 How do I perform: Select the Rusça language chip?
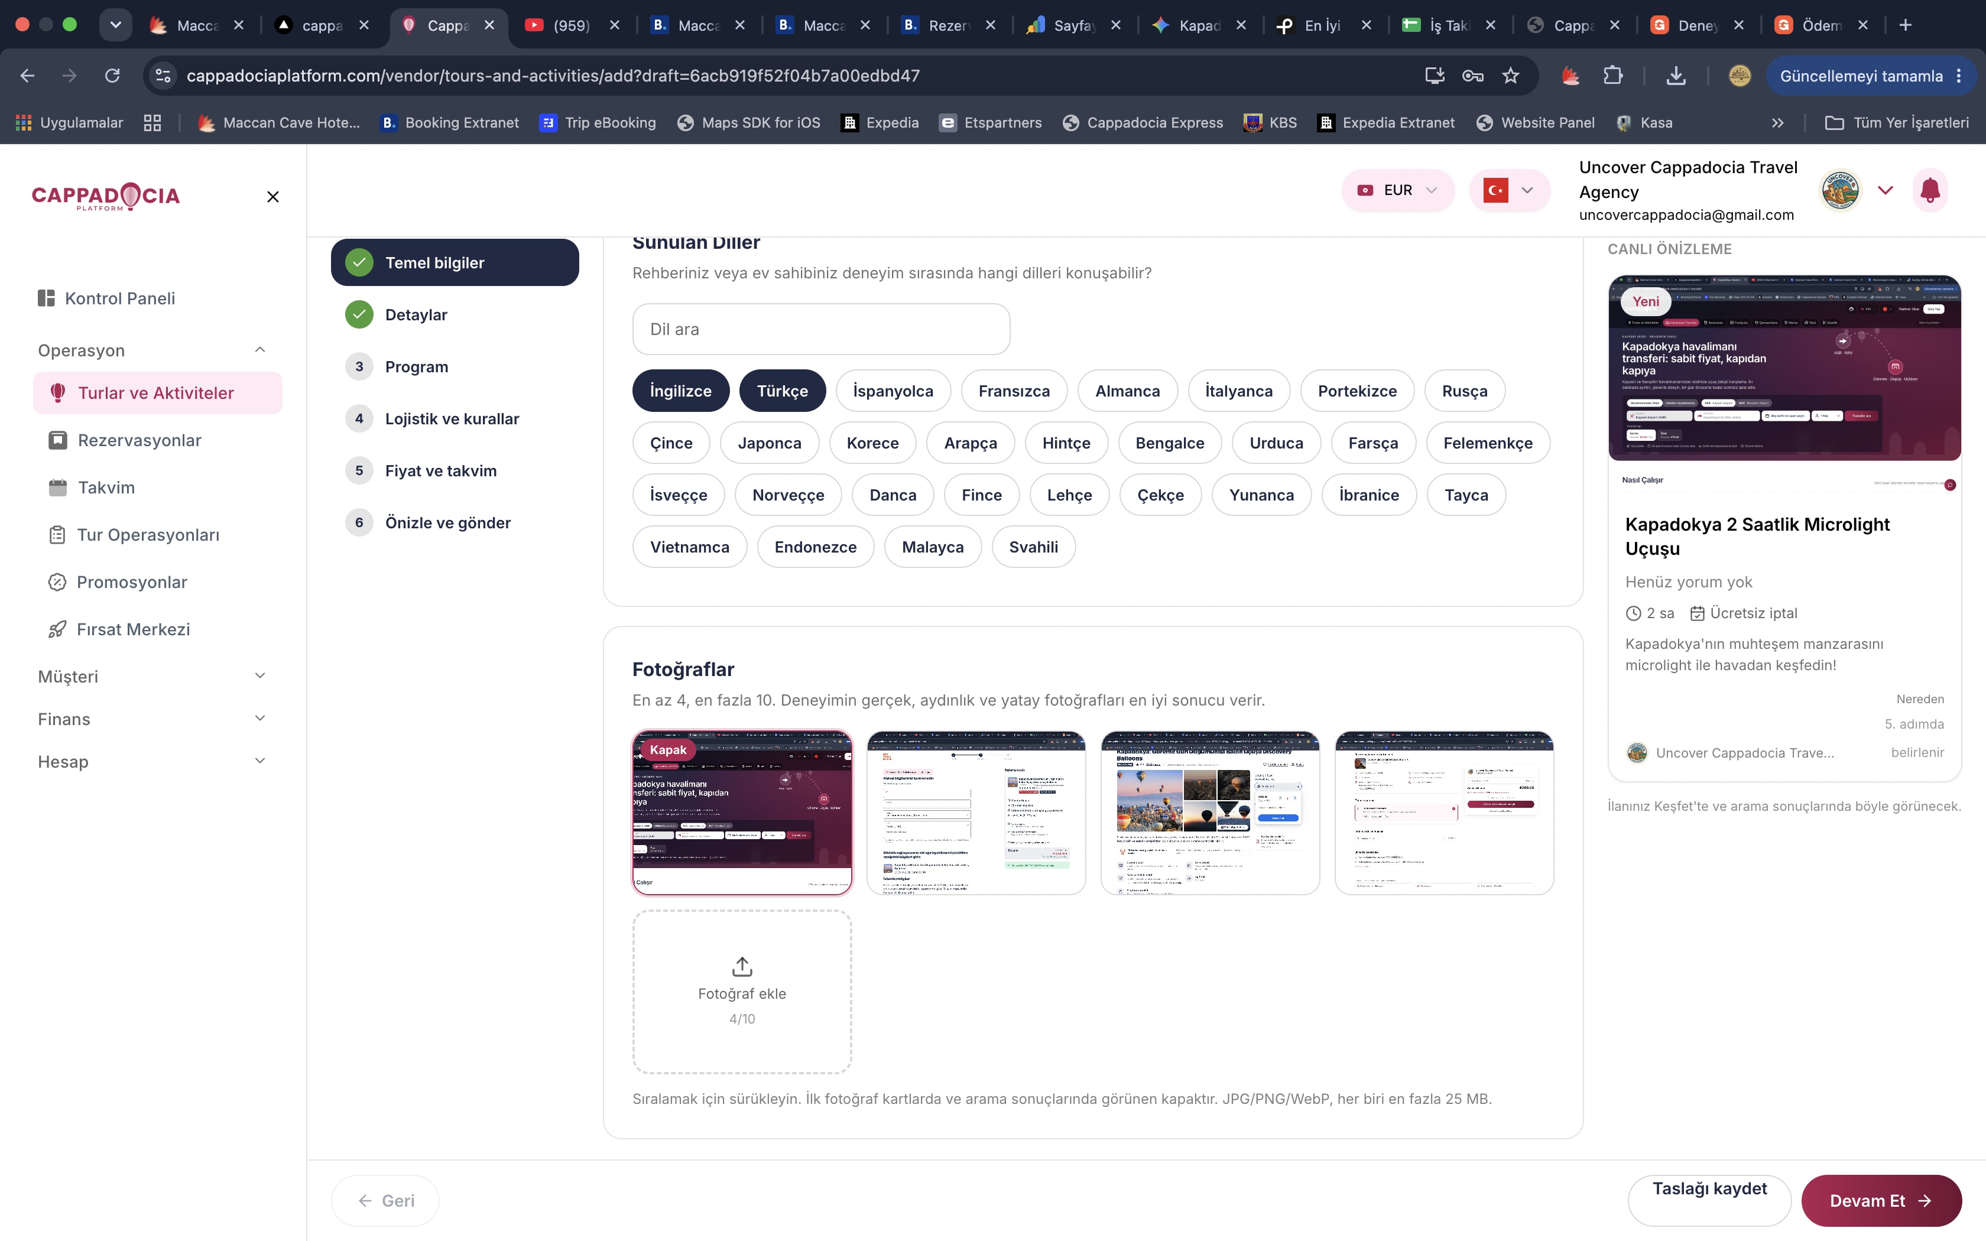click(1465, 391)
